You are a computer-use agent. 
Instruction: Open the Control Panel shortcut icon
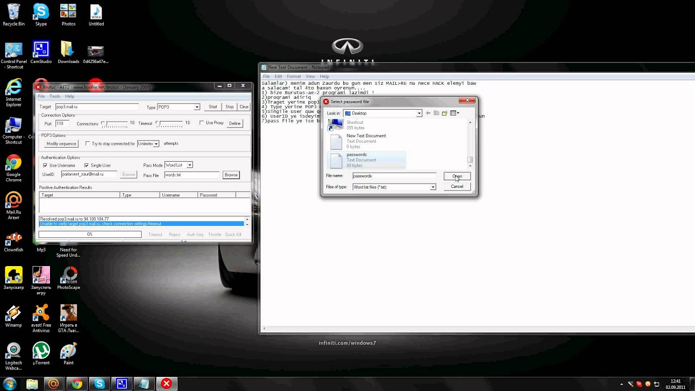[x=14, y=55]
